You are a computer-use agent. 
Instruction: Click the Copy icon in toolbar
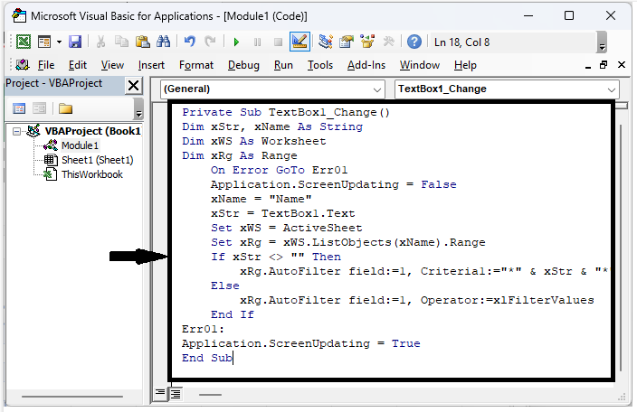coord(121,42)
